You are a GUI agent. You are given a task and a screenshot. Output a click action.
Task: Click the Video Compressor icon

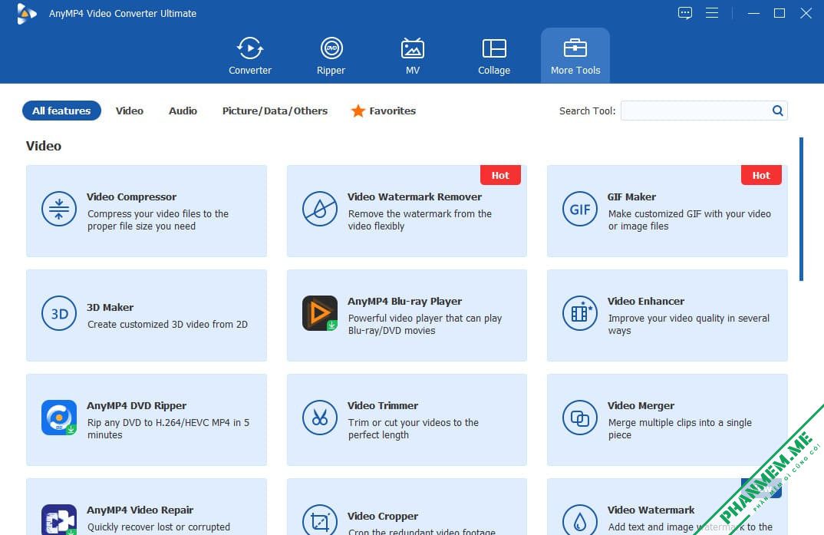[59, 209]
